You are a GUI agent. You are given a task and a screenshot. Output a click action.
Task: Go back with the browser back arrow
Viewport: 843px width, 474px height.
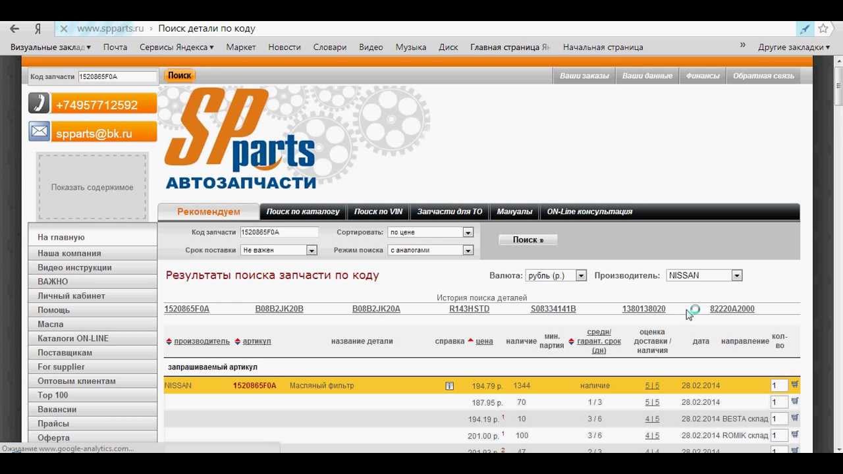point(14,29)
